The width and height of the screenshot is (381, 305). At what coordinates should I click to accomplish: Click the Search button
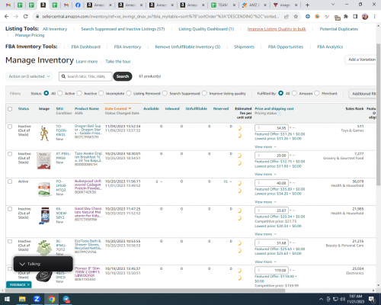coord(123,76)
